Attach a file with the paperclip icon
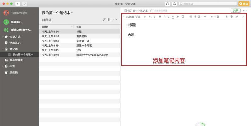 click(x=237, y=17)
